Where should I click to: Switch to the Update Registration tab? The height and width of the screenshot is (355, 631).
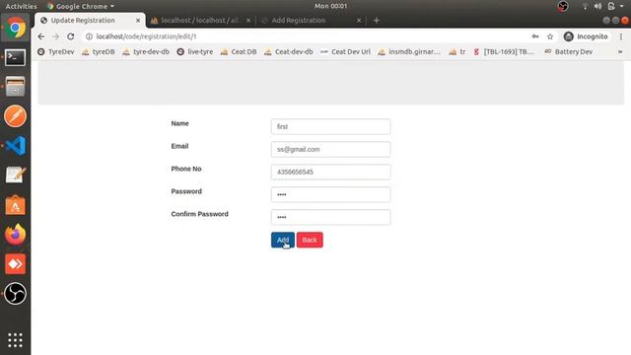coord(90,20)
